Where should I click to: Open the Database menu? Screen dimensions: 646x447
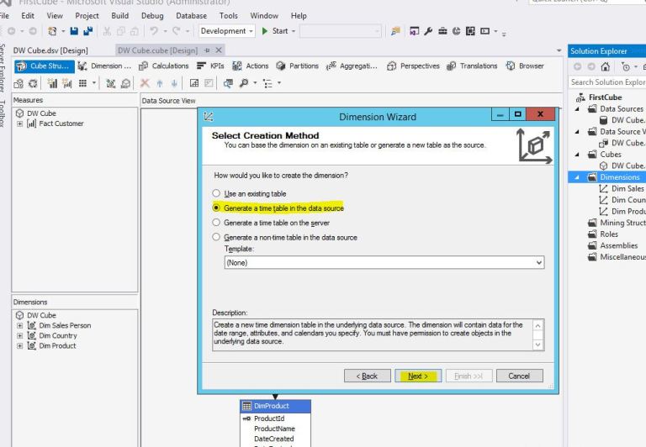pyautogui.click(x=191, y=16)
